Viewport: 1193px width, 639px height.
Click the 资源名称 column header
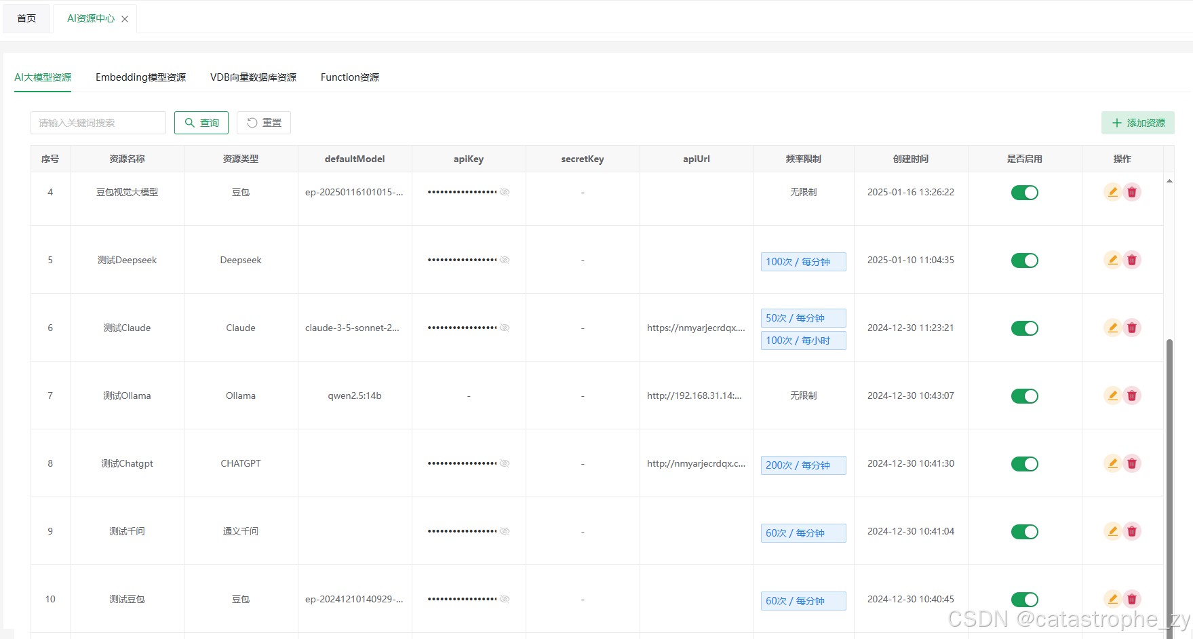[128, 159]
